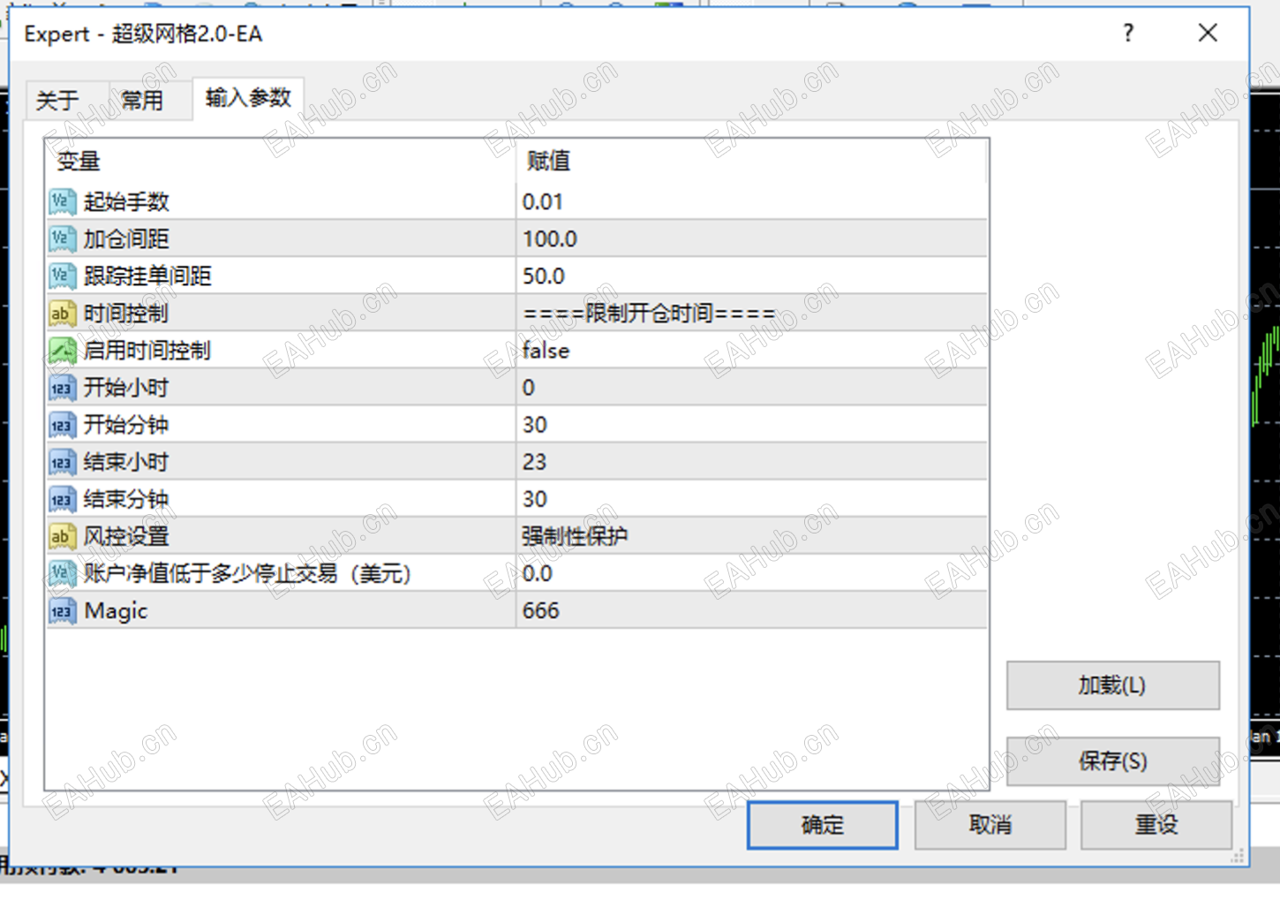Click the ab text icon beside 风控设置
This screenshot has width=1280, height=908.
(61, 535)
